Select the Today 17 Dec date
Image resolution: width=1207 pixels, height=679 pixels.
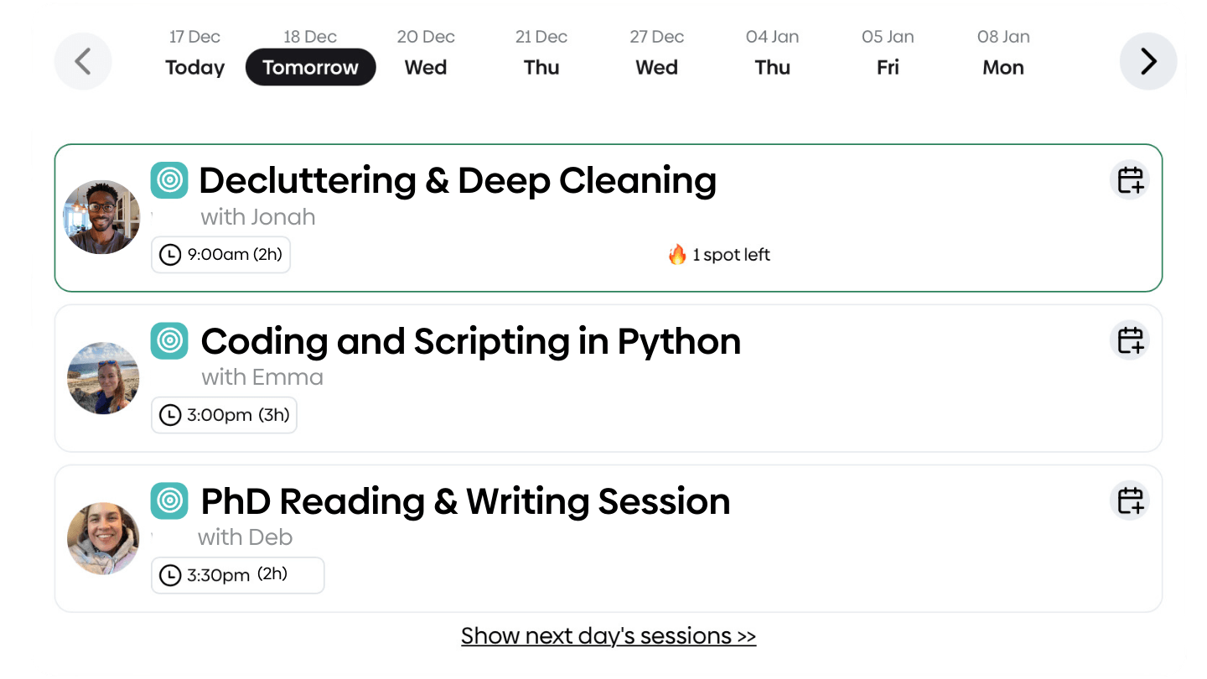point(194,53)
